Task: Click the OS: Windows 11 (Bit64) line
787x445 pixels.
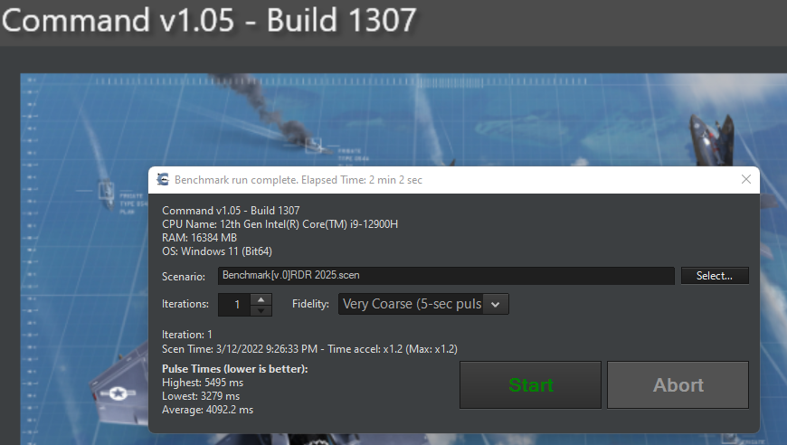Action: pos(217,251)
